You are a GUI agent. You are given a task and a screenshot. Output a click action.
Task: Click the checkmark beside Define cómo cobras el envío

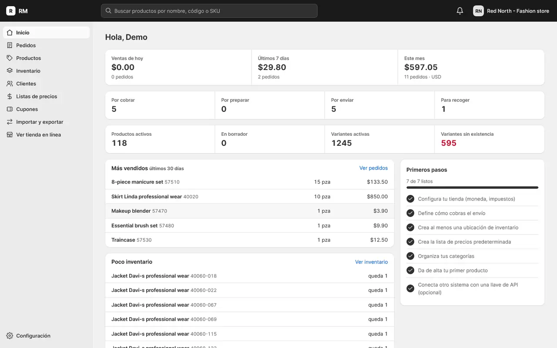pyautogui.click(x=410, y=213)
